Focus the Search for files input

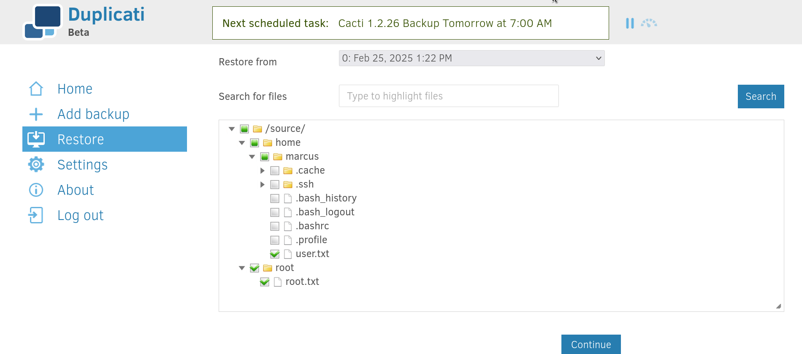click(449, 96)
